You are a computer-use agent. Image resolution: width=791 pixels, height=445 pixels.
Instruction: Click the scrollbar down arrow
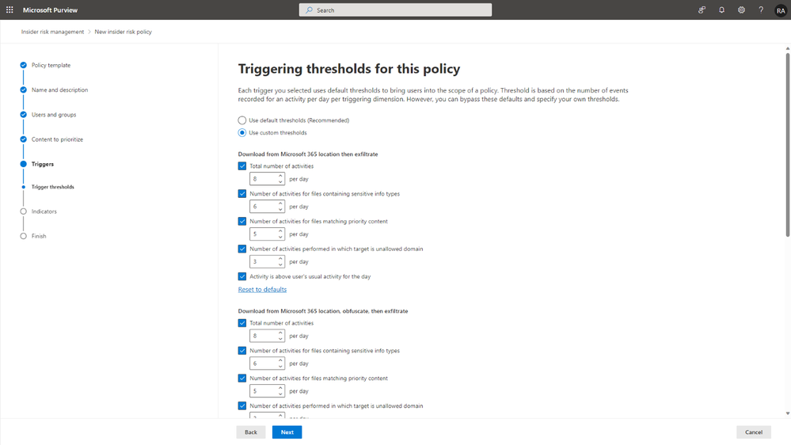click(788, 413)
